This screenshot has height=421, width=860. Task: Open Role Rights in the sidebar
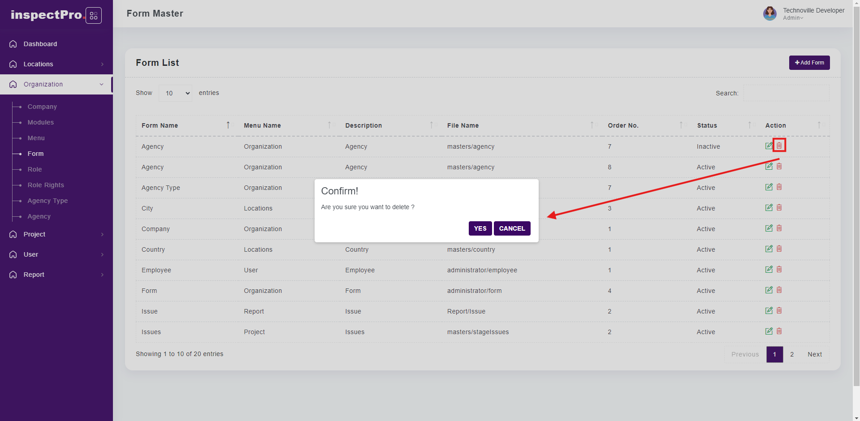tap(46, 185)
